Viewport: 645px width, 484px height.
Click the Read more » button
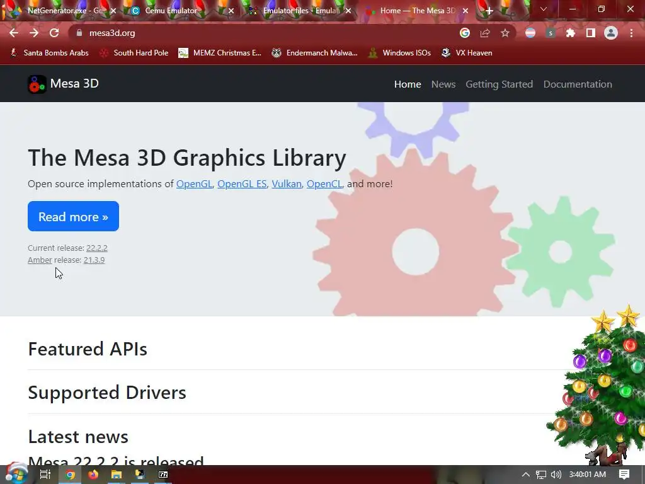(73, 216)
